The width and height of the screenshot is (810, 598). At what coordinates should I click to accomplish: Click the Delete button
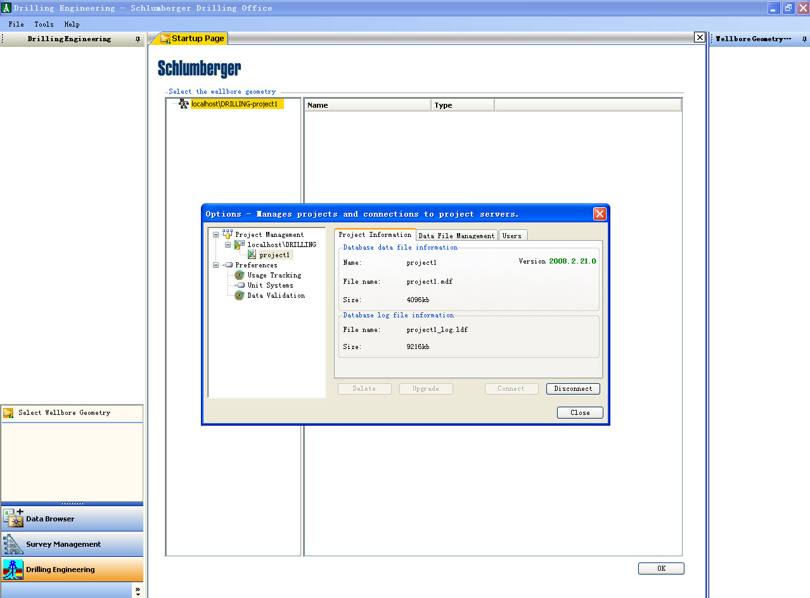point(364,389)
